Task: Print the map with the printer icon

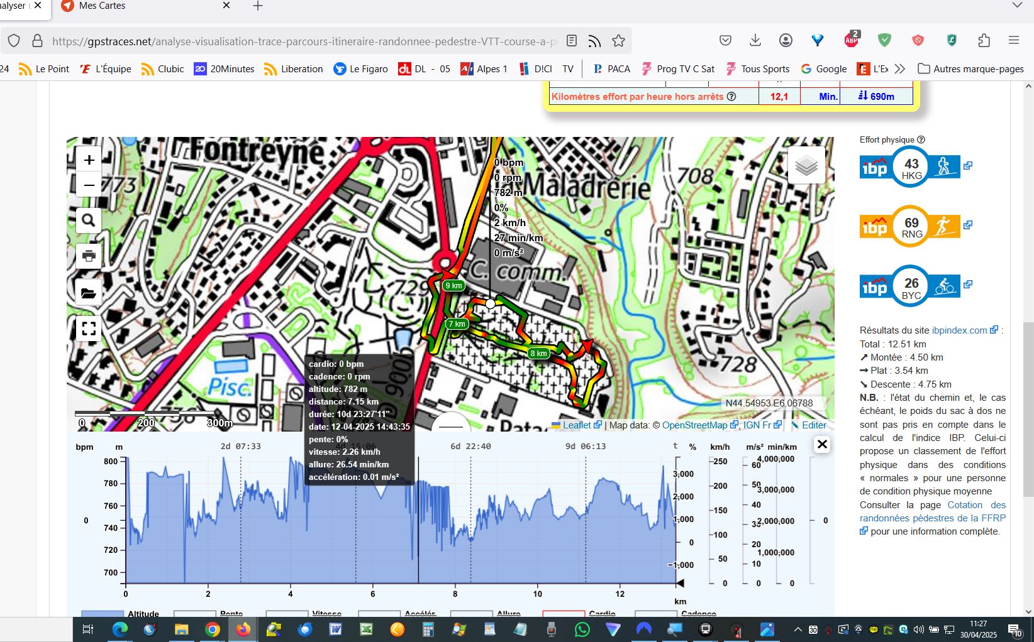Action: tap(89, 256)
